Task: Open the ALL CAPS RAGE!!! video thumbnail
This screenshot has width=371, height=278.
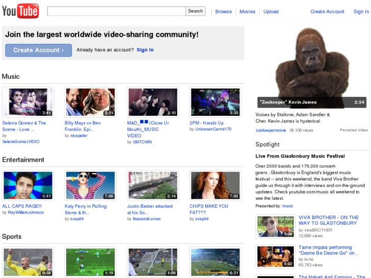Action: coord(28,185)
